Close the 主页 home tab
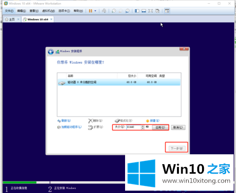The height and width of the screenshot is (193, 236). coord(18,19)
